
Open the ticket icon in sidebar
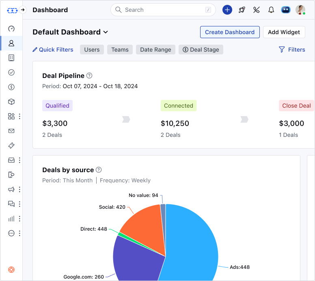(x=11, y=145)
